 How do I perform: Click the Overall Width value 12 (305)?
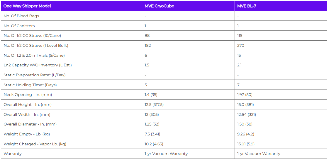tap(152, 114)
